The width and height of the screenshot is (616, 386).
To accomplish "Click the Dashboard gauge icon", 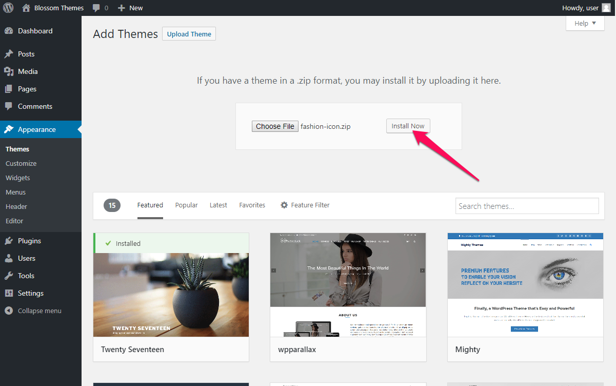I will click(x=9, y=31).
